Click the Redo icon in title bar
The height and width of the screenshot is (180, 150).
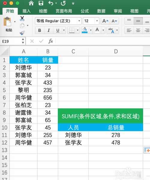click(x=63, y=3)
